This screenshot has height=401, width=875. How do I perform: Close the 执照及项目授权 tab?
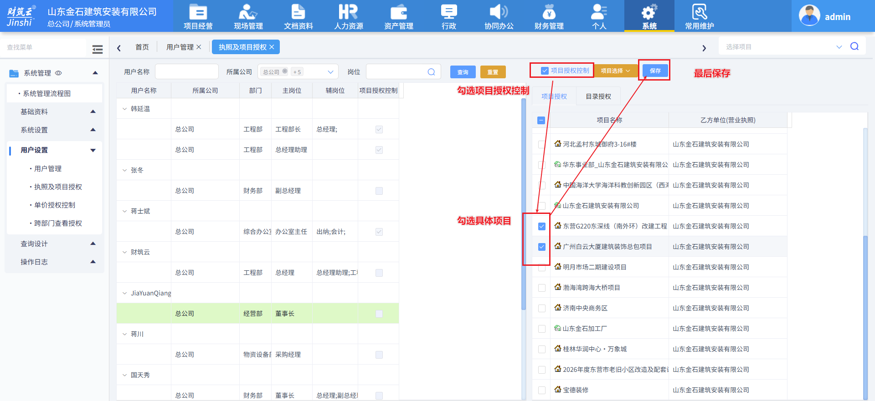click(x=272, y=47)
